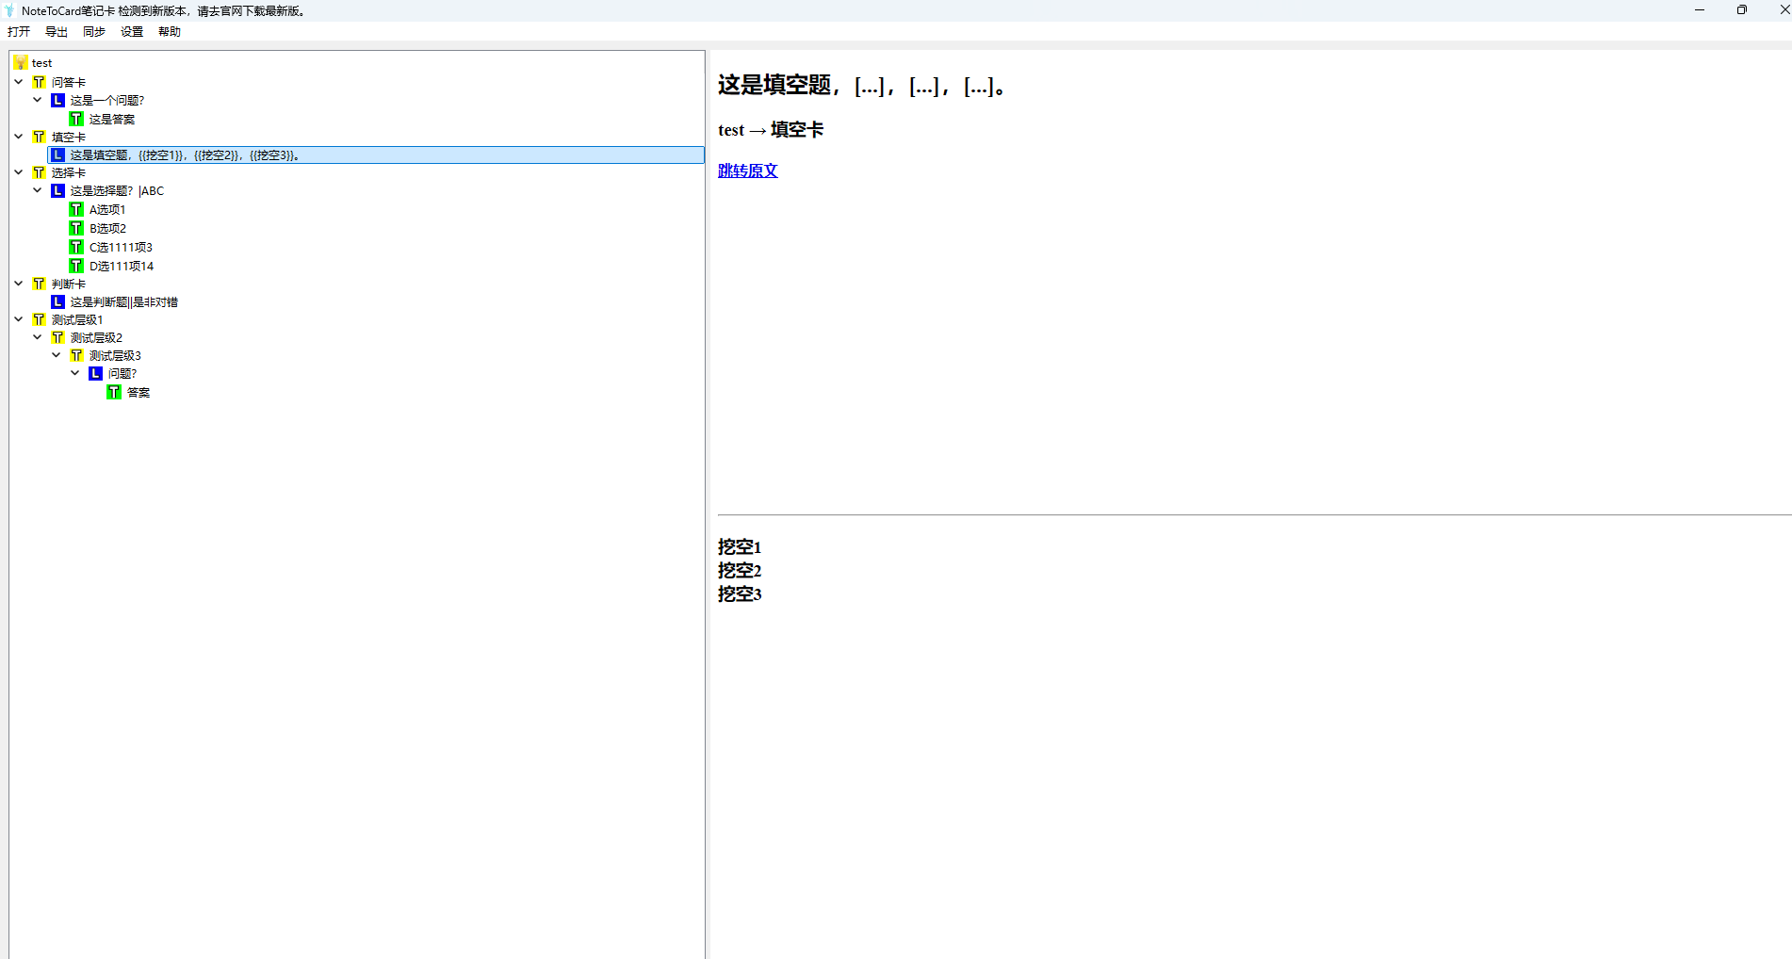This screenshot has height=959, width=1792.
Task: Collapse the 测试层级1 node
Action: click(19, 319)
